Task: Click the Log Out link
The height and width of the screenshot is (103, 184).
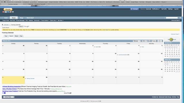Action: [176, 9]
